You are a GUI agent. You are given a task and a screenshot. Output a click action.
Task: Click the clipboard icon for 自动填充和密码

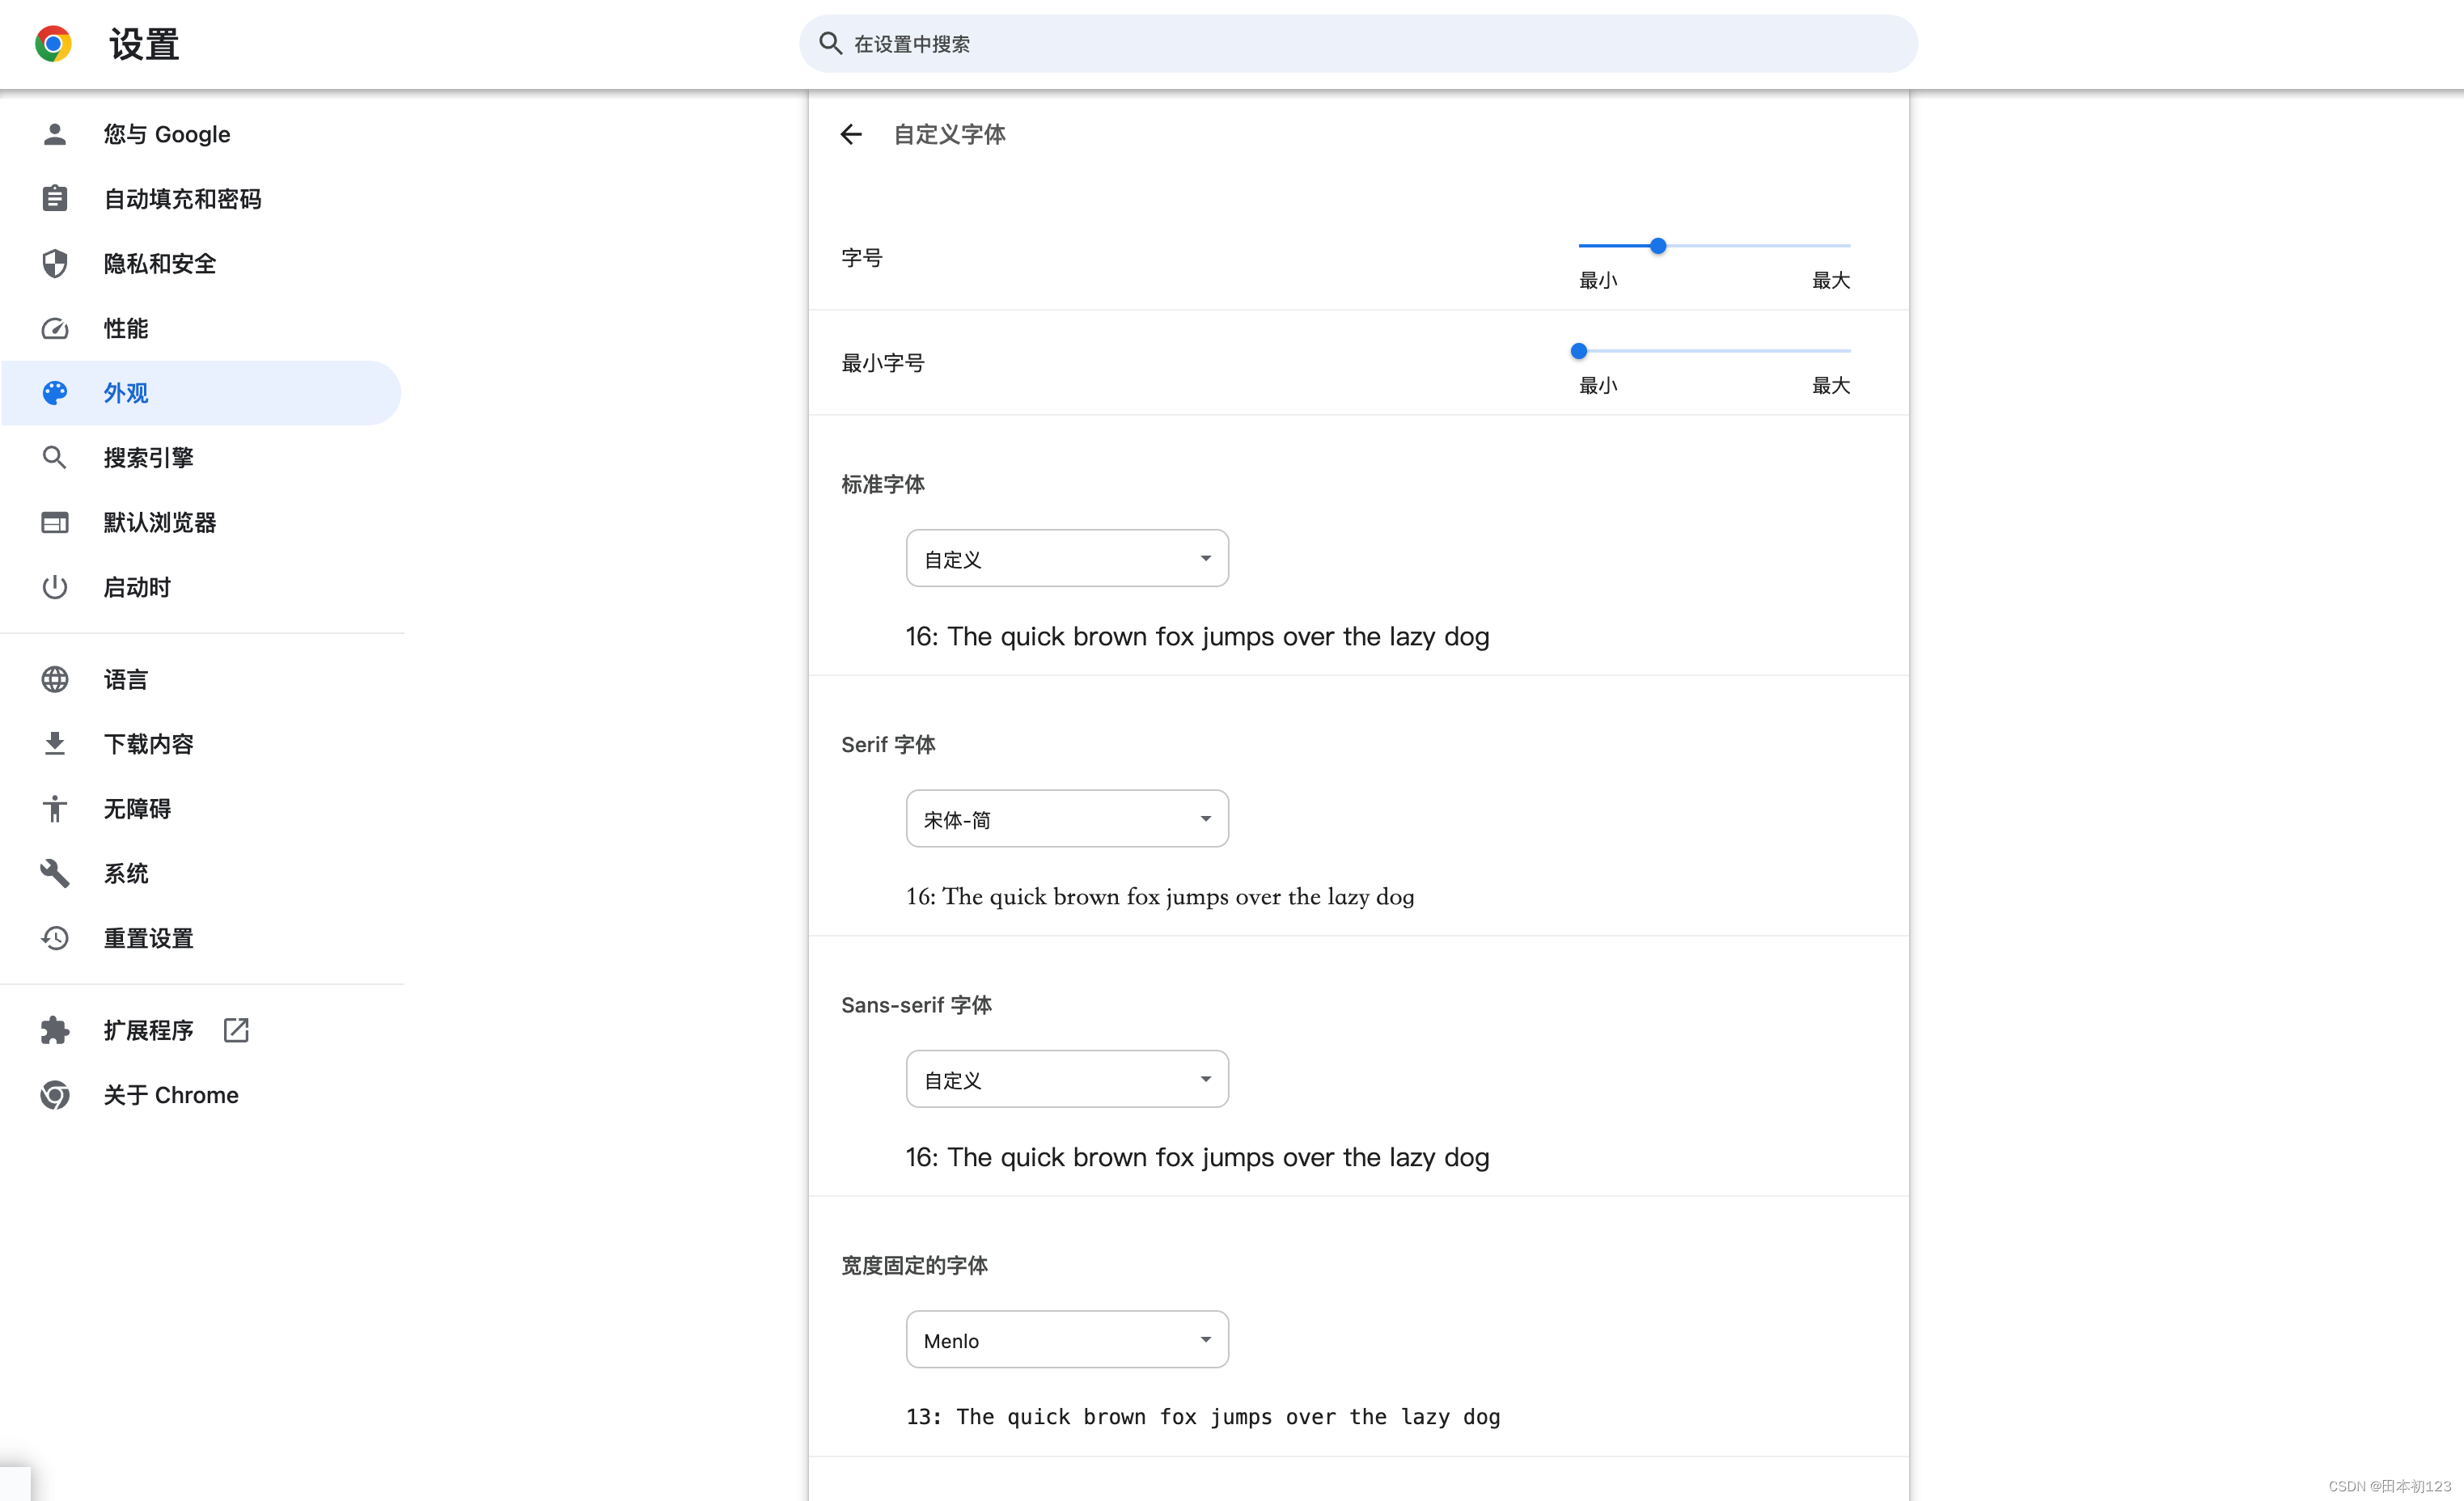tap(55, 198)
